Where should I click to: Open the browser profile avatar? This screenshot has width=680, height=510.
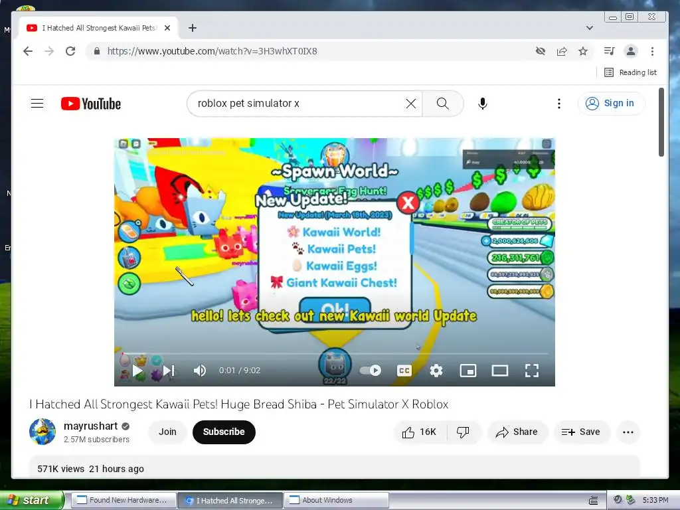631,51
